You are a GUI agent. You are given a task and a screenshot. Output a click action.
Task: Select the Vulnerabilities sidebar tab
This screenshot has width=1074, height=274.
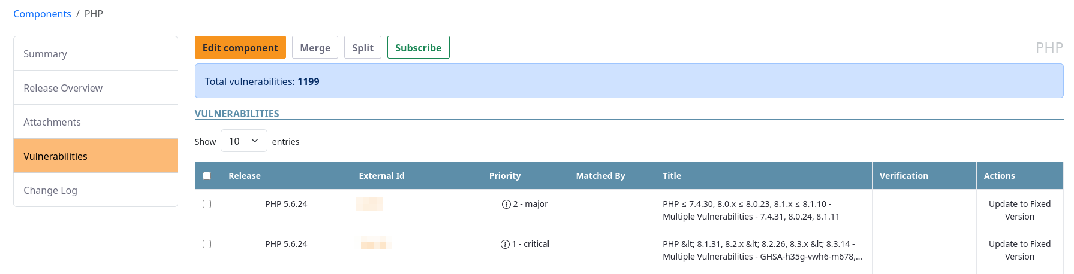[x=95, y=156]
